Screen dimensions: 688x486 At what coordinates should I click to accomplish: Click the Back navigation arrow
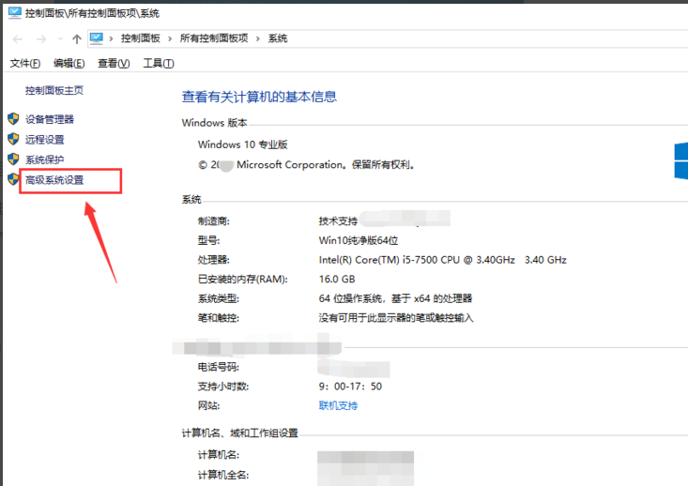[x=18, y=39]
